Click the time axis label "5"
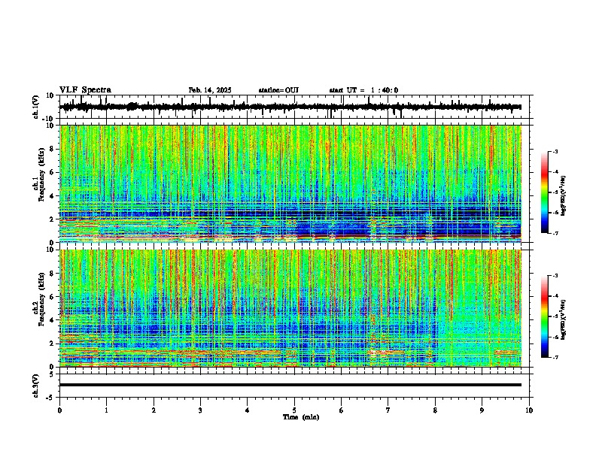596x460 pixels. point(294,410)
